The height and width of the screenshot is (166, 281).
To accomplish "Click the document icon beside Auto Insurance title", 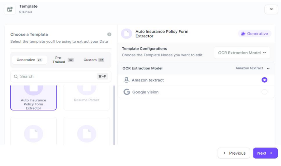I will point(126,34).
